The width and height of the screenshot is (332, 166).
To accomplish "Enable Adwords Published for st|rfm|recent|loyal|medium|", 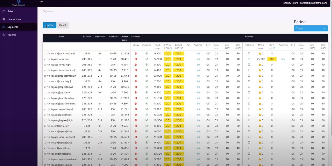I will [249, 54].
